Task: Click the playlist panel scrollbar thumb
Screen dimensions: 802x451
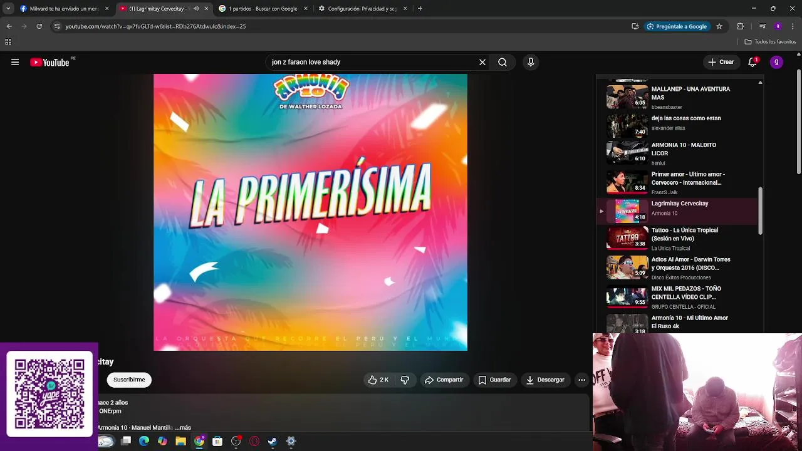Action: click(x=761, y=211)
